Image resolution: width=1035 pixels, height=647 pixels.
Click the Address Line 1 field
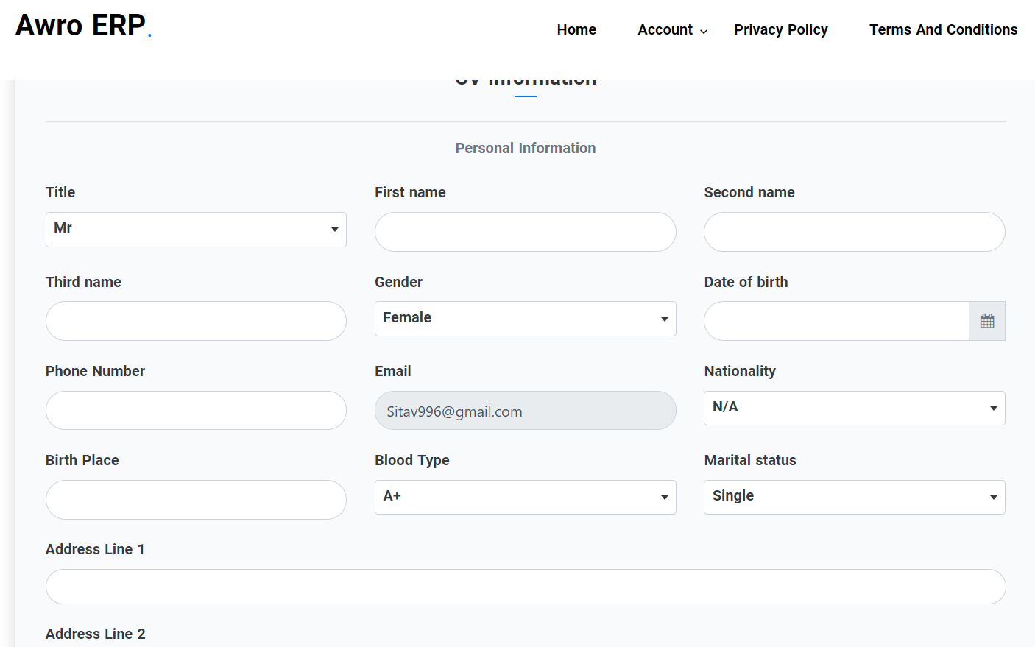[525, 587]
